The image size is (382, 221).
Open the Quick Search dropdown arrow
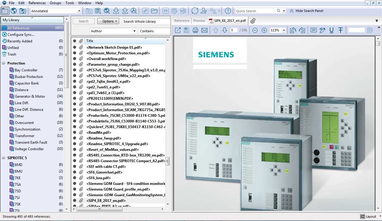(x=284, y=11)
